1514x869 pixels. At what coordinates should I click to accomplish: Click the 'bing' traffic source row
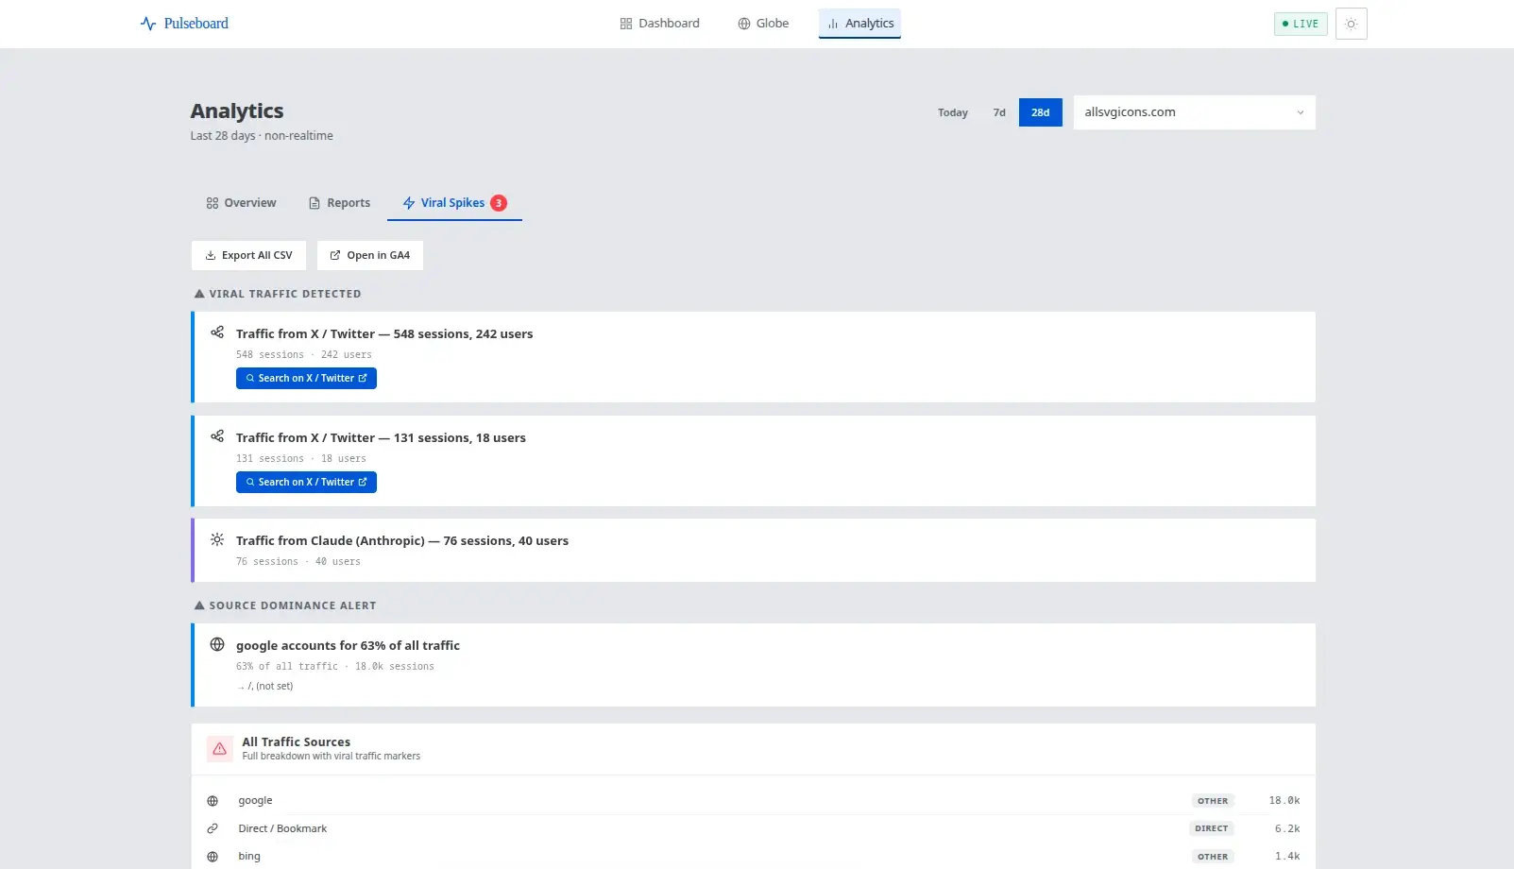tap(753, 857)
